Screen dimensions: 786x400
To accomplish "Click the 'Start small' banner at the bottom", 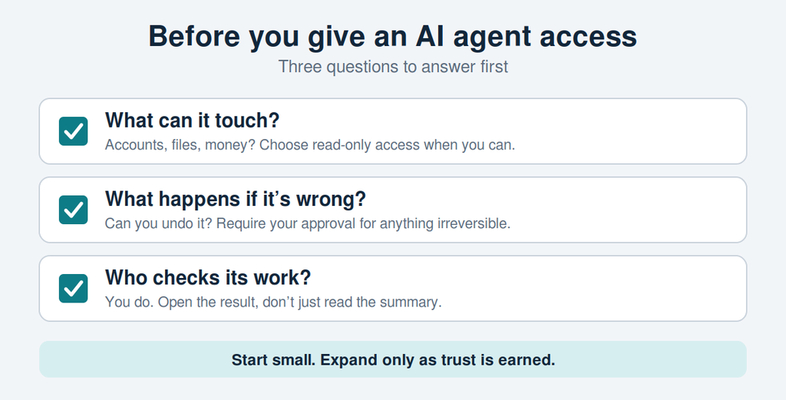I will tap(393, 359).
